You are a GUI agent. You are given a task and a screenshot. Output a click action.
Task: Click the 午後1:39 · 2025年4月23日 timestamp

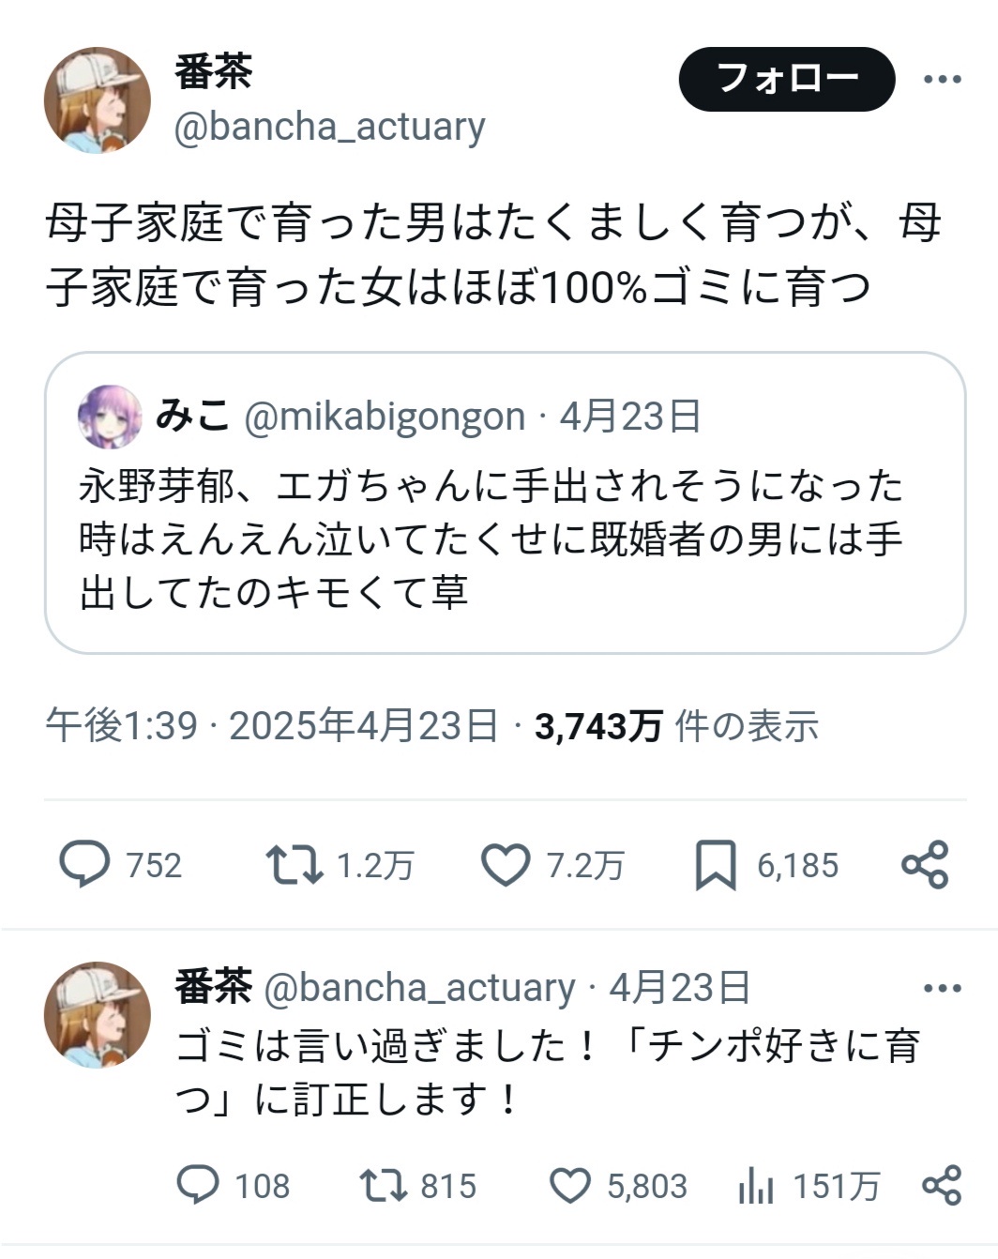click(x=272, y=726)
